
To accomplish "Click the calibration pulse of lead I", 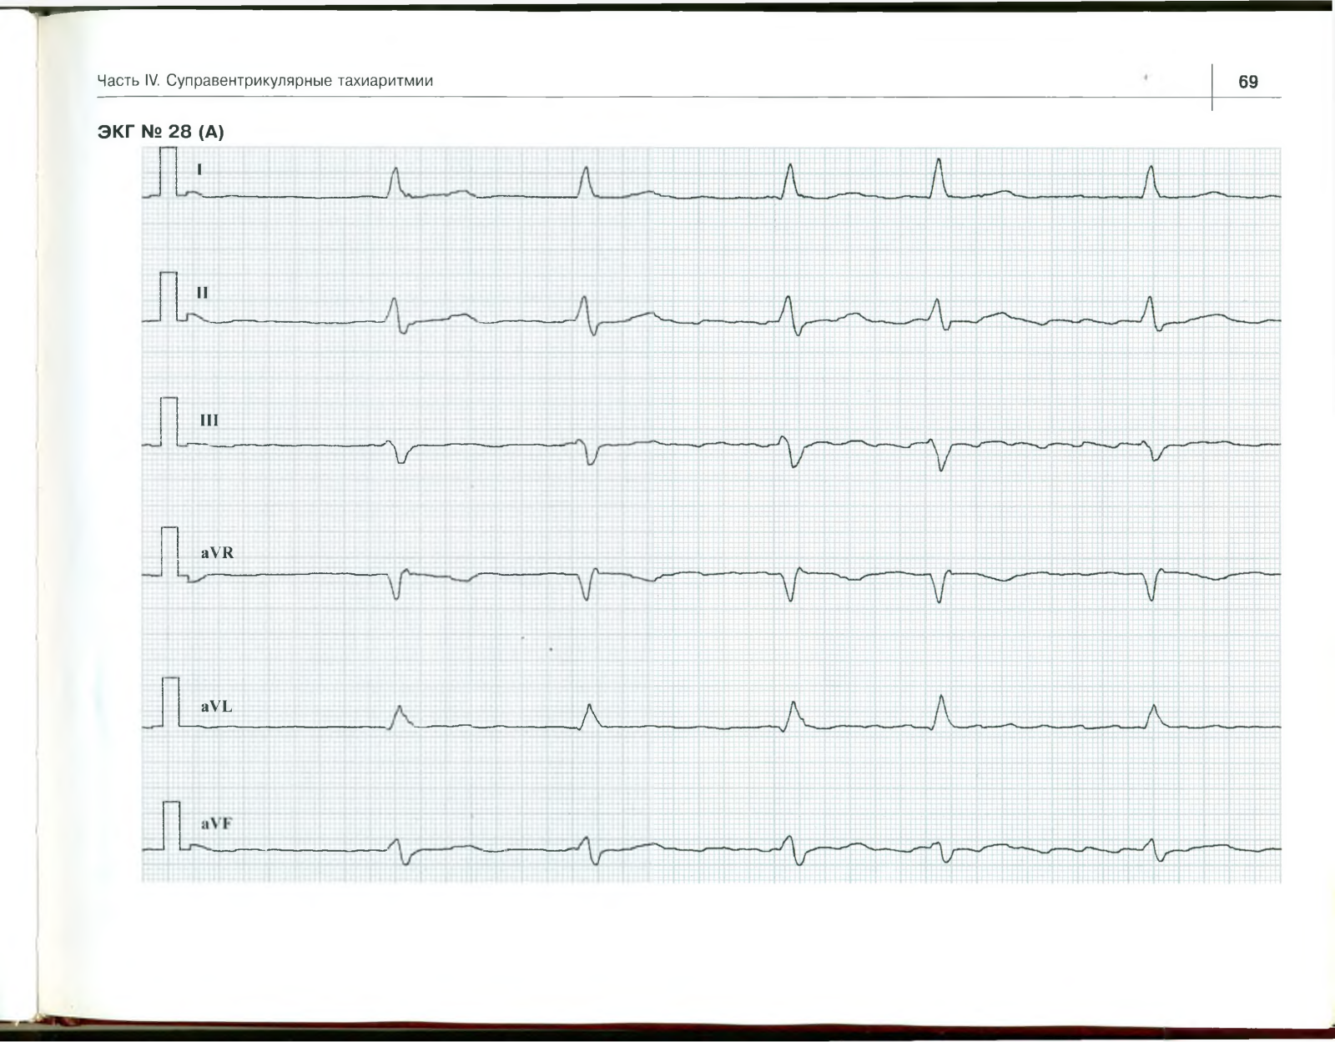I will tap(169, 172).
